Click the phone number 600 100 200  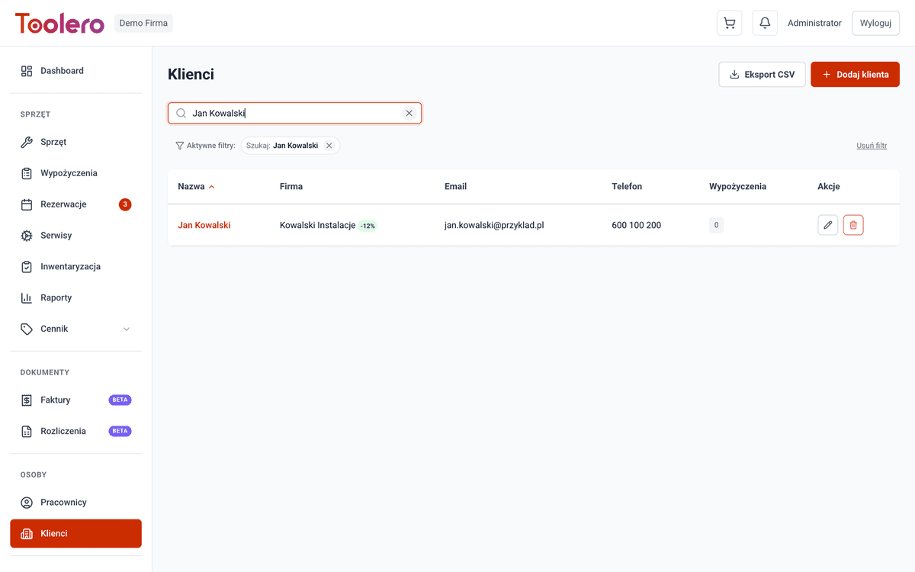point(636,225)
